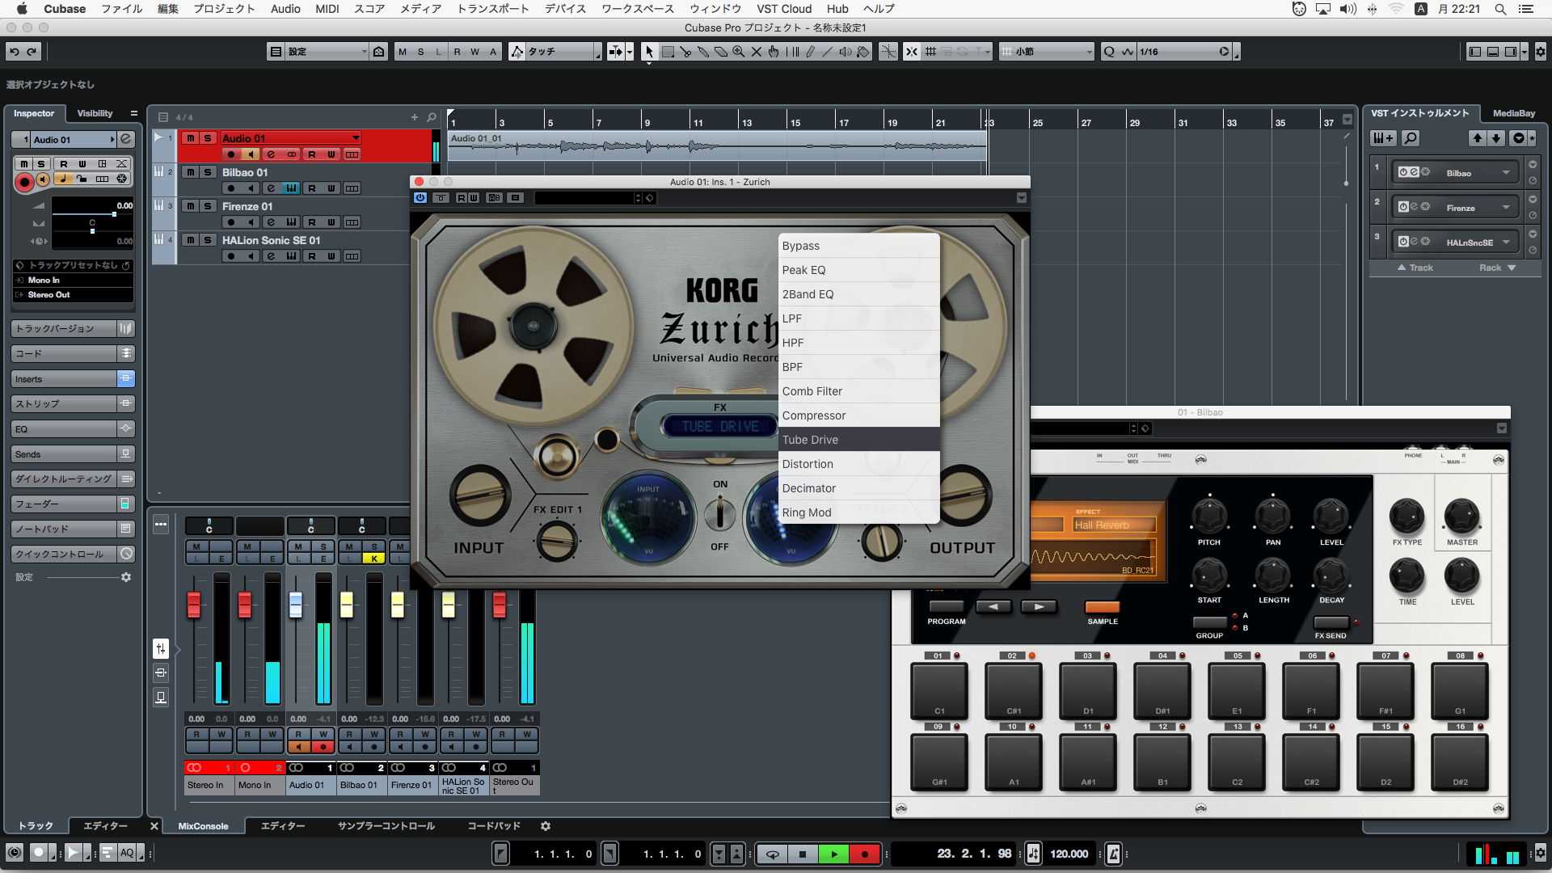The image size is (1552, 873).
Task: Open the Audio menu in menu bar
Action: 285,9
